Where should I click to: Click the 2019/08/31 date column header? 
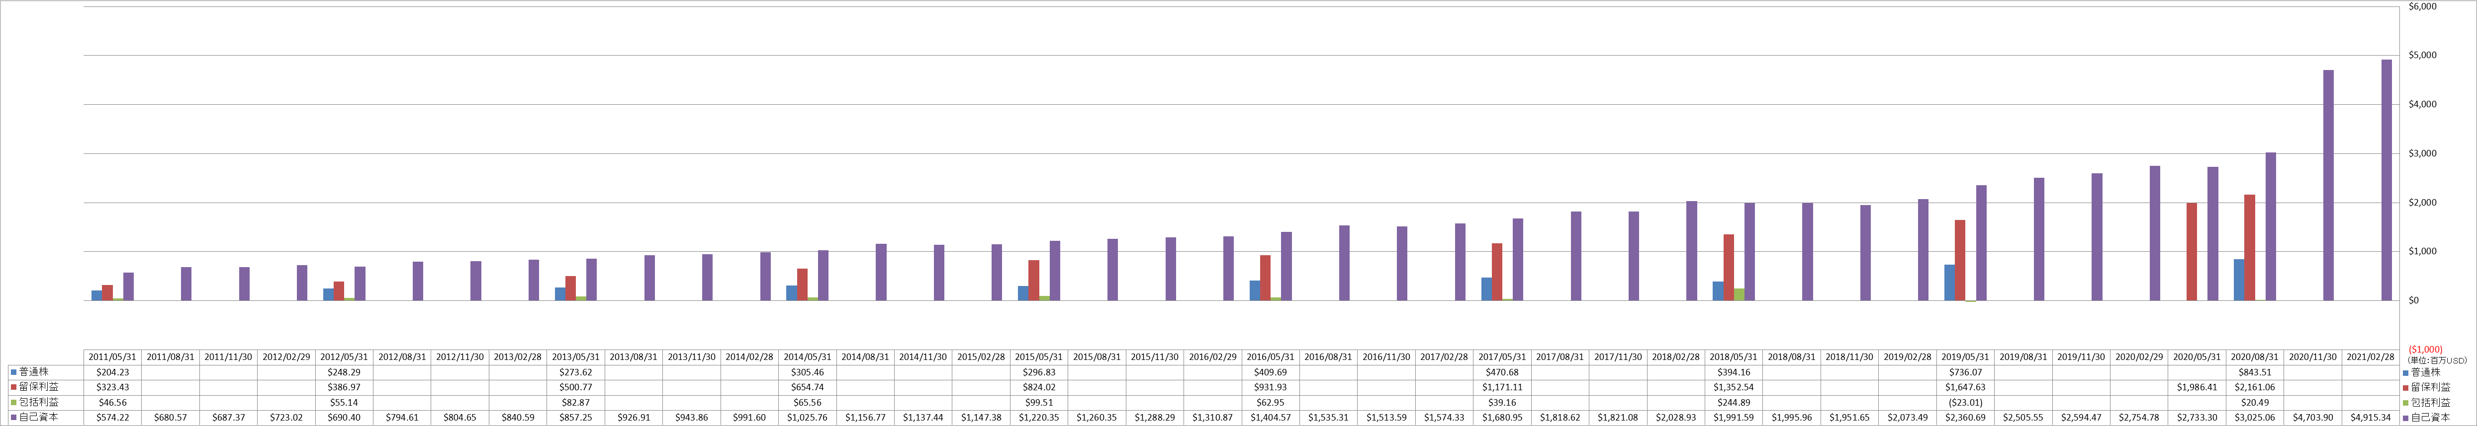pyautogui.click(x=2023, y=357)
